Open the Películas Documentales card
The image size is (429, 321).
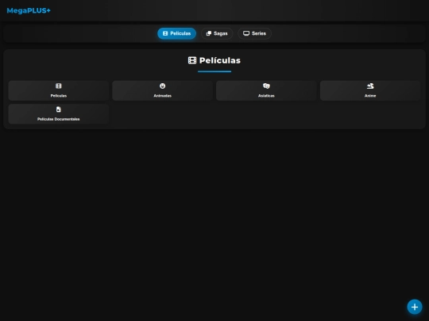[x=59, y=114]
